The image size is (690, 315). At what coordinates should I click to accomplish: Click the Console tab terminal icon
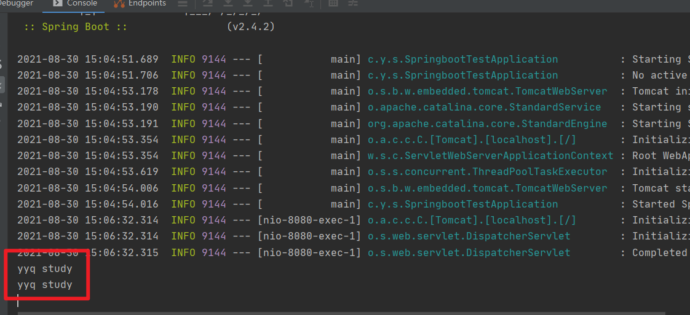pyautogui.click(x=57, y=4)
